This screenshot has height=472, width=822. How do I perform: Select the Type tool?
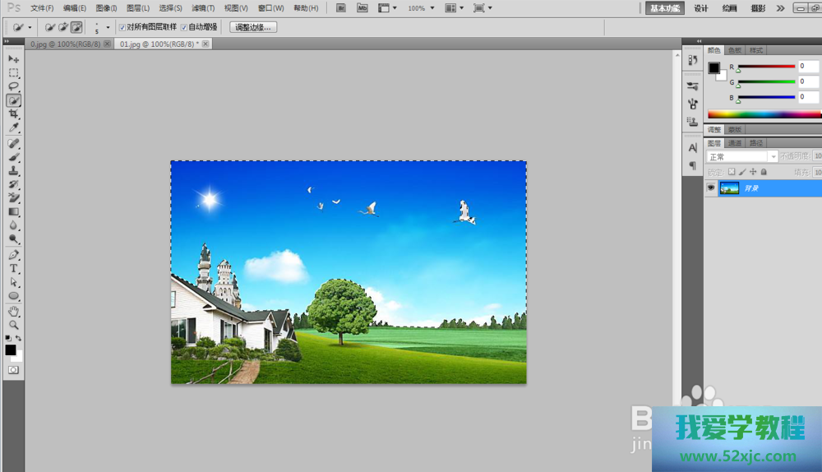point(13,268)
